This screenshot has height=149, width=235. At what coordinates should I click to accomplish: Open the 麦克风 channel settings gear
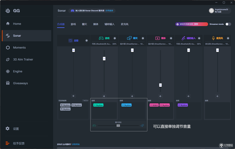click(x=228, y=38)
